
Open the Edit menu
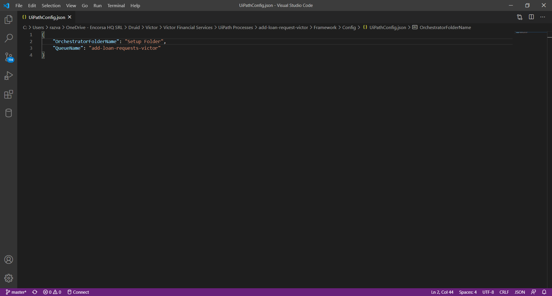(x=32, y=5)
